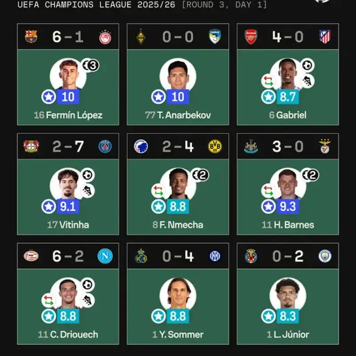Click the Napoli club badge
Image resolution: width=356 pixels, height=356 pixels.
[x=105, y=256]
